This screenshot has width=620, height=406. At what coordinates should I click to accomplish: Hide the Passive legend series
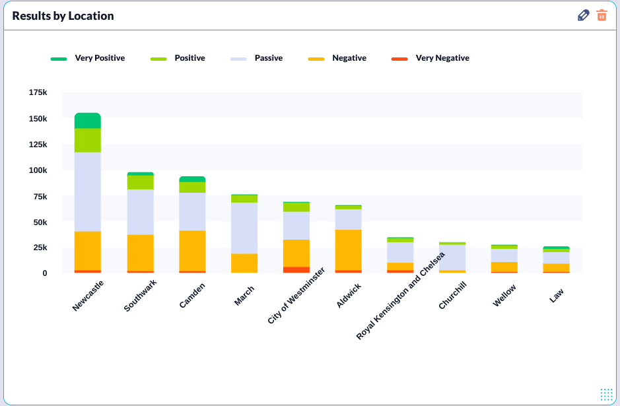268,58
